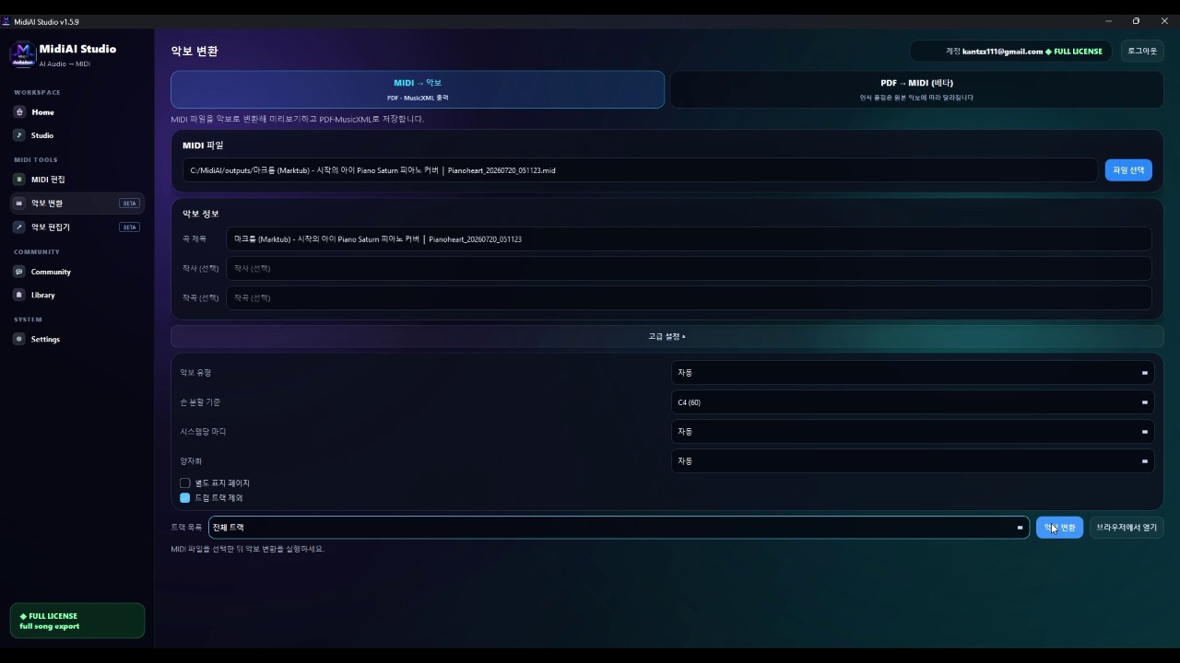
Task: Click the 곡 제목 input field
Action: pyautogui.click(x=689, y=238)
